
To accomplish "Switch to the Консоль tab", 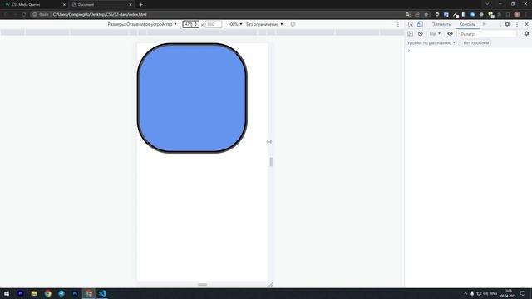I will click(467, 24).
